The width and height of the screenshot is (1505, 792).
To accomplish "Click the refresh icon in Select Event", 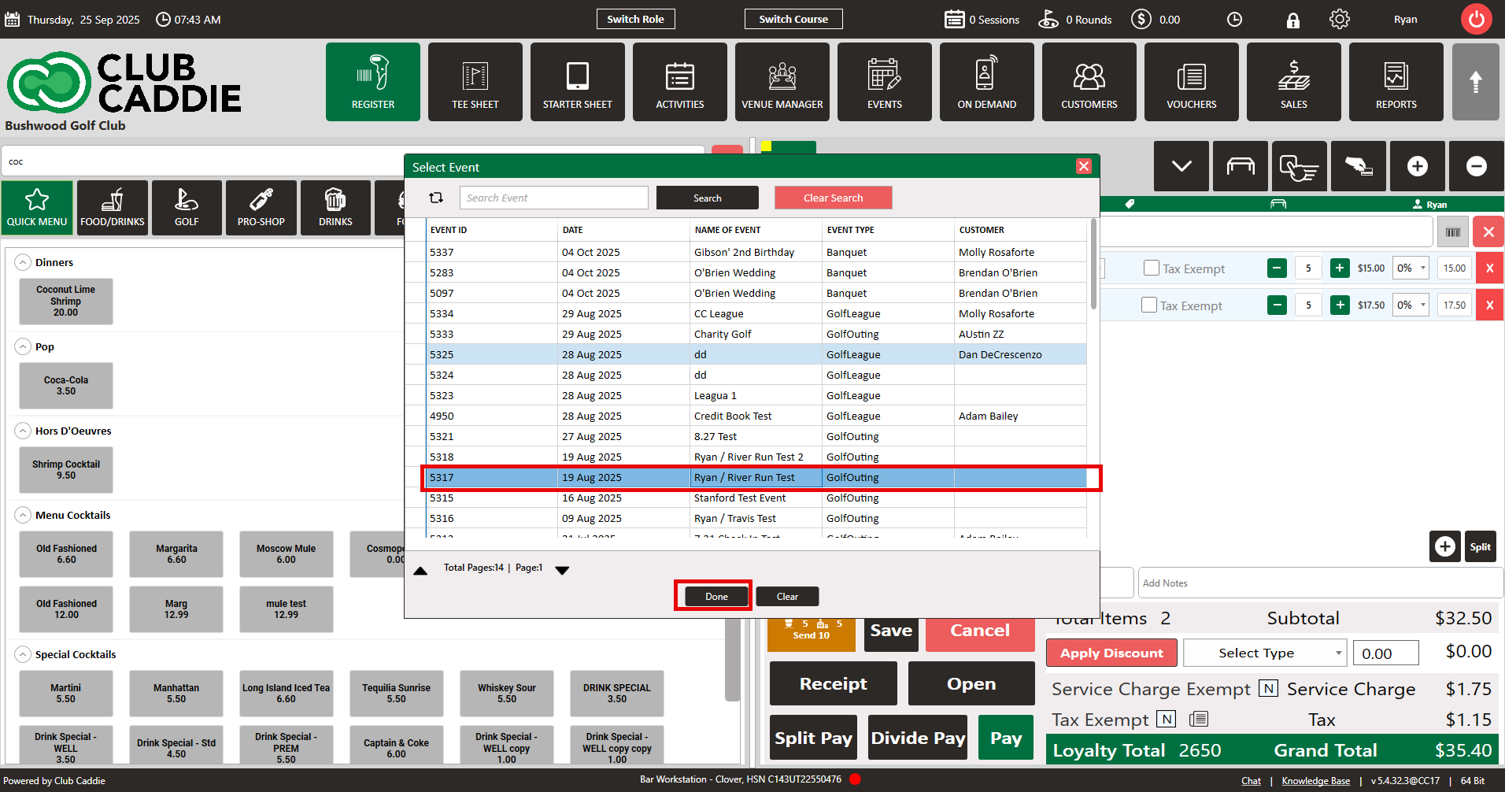I will pos(436,198).
